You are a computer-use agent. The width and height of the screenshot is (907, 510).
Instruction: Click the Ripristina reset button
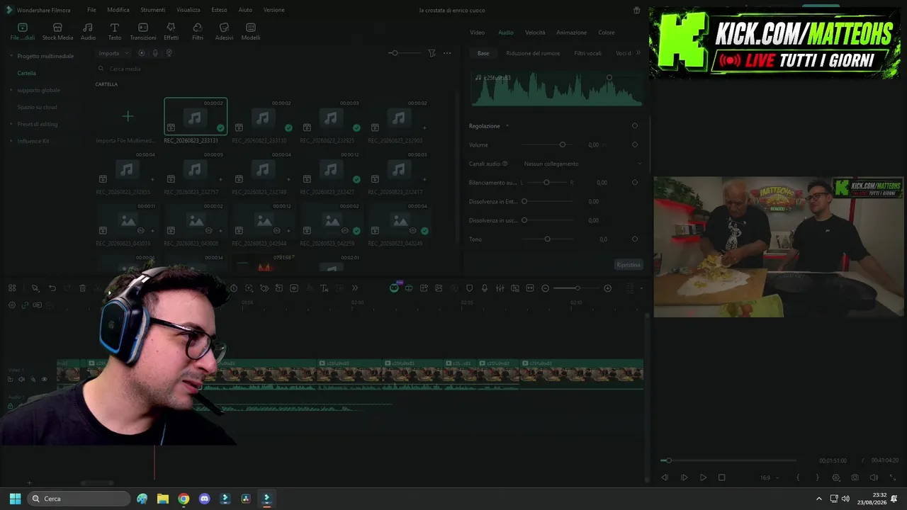(629, 265)
